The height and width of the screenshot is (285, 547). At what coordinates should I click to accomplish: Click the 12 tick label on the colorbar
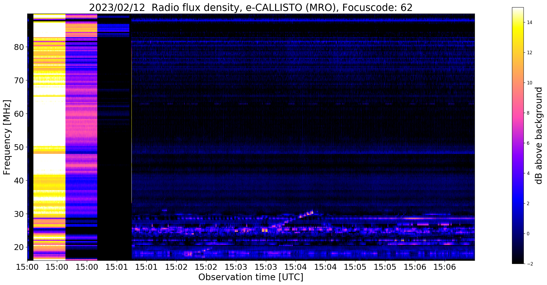[x=529, y=53]
